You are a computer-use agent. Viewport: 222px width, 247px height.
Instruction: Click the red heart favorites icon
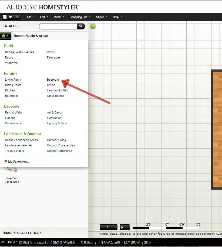6,161
